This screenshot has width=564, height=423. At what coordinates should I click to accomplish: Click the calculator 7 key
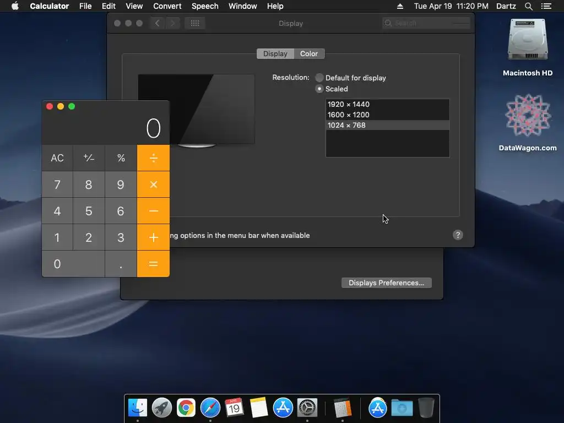point(57,184)
